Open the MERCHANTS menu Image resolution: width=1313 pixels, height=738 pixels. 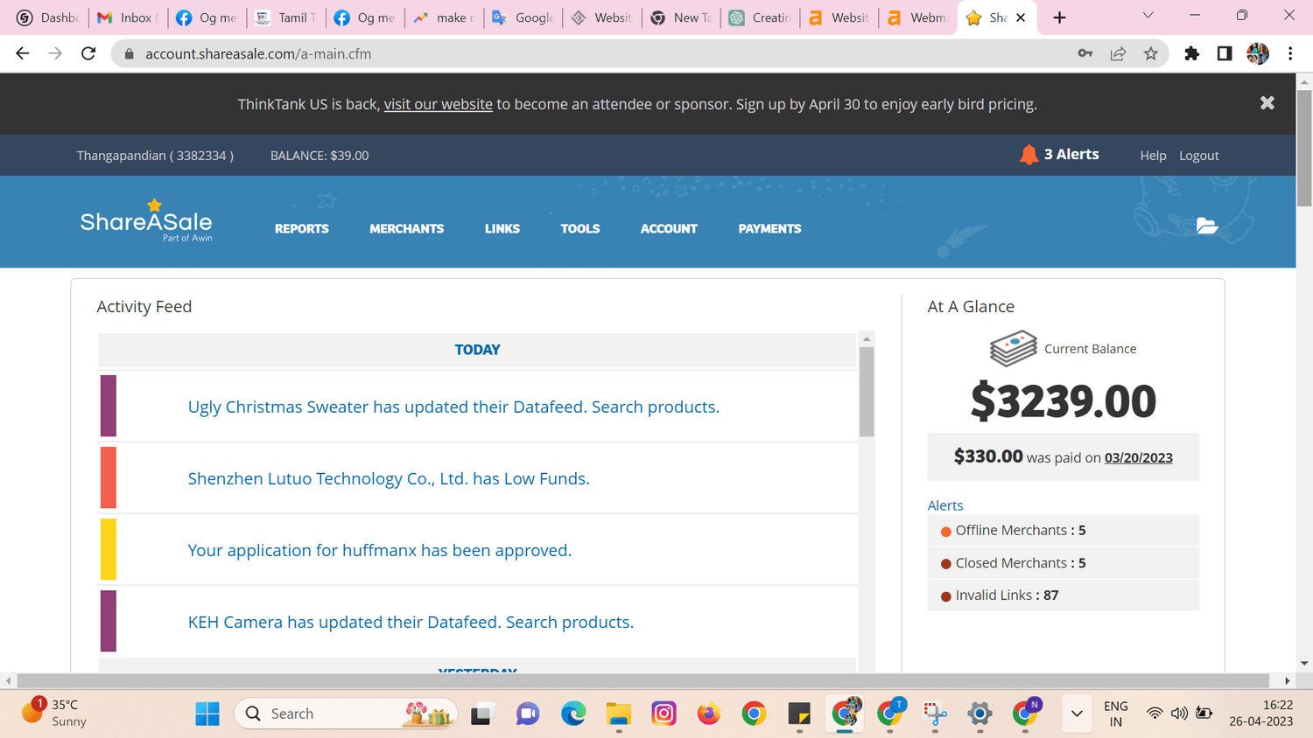tap(406, 228)
